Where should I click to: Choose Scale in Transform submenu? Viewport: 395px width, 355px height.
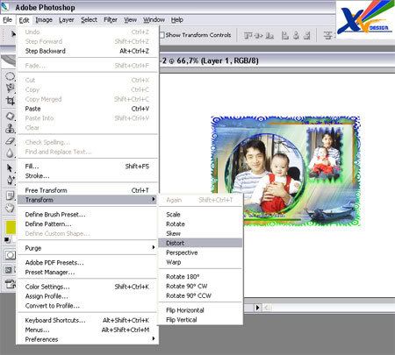click(x=200, y=214)
